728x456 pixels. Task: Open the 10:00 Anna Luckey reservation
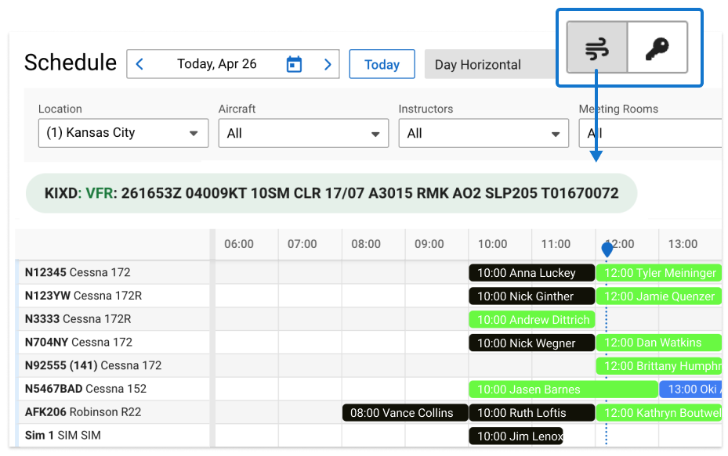pyautogui.click(x=531, y=272)
